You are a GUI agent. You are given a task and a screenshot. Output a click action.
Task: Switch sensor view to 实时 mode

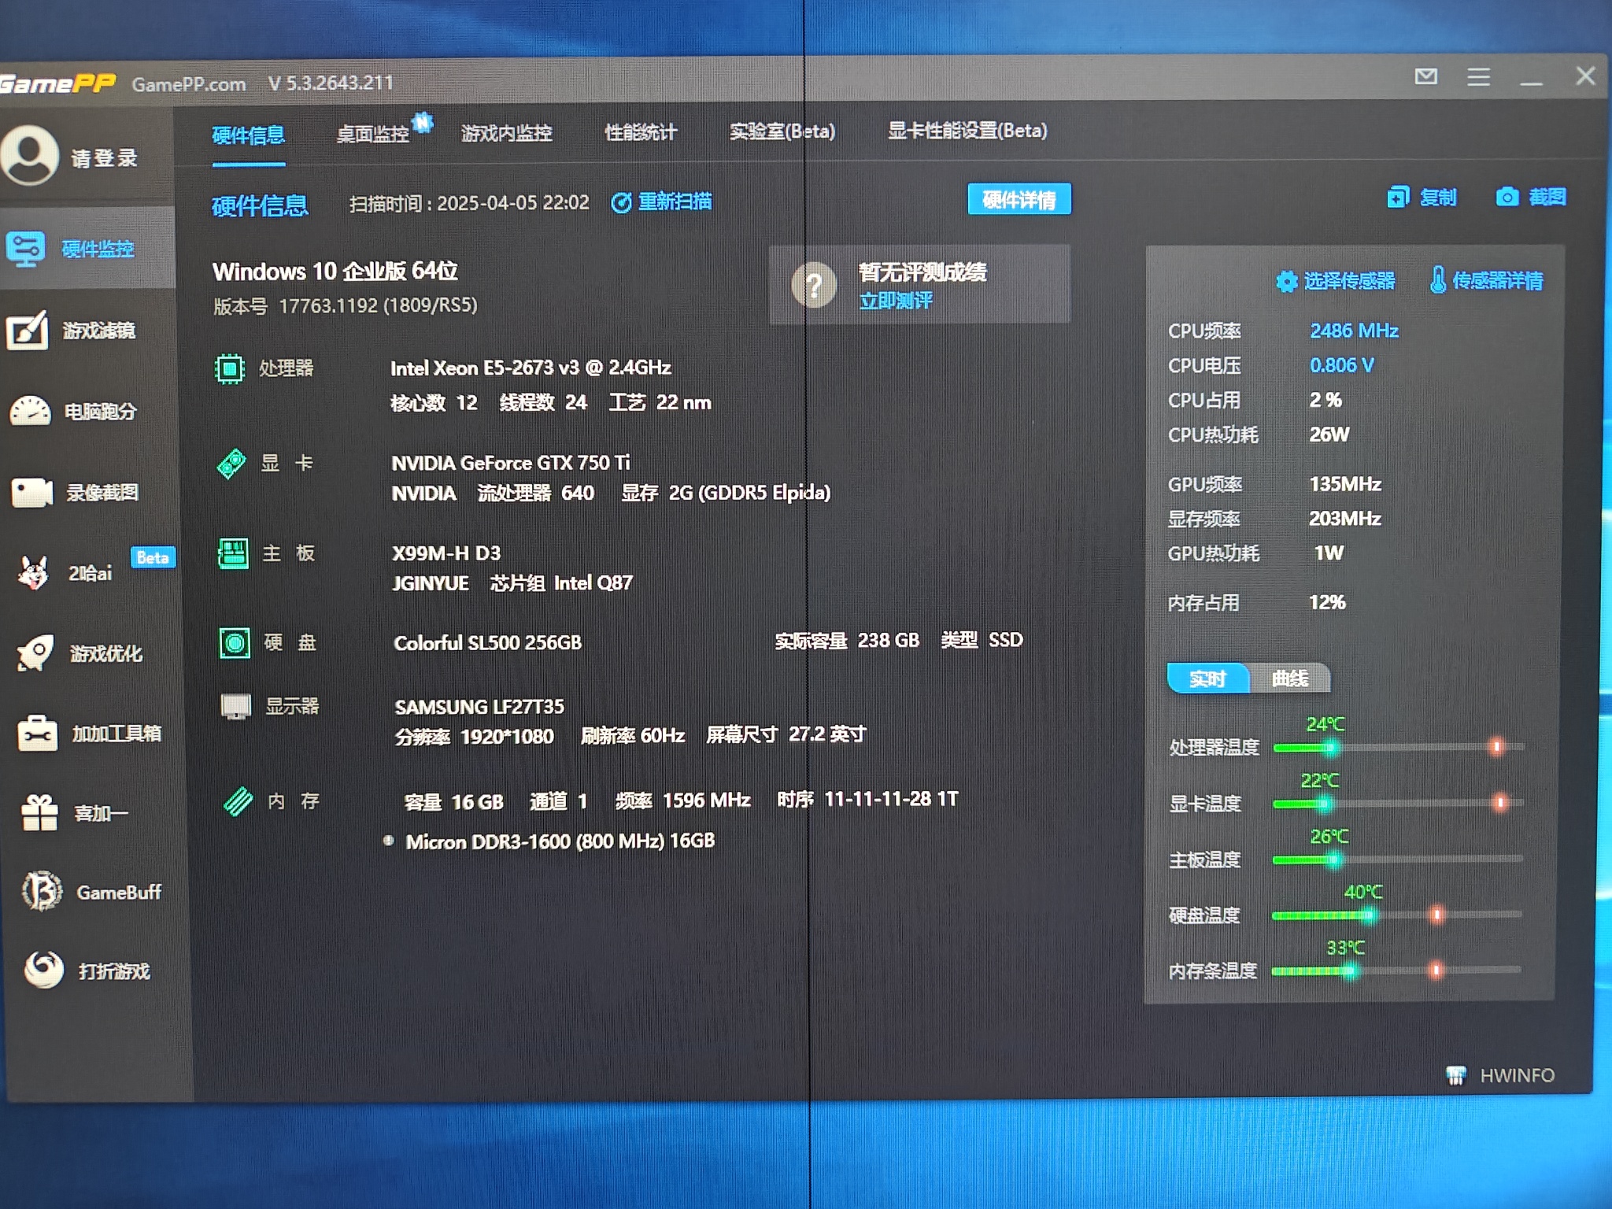point(1207,678)
